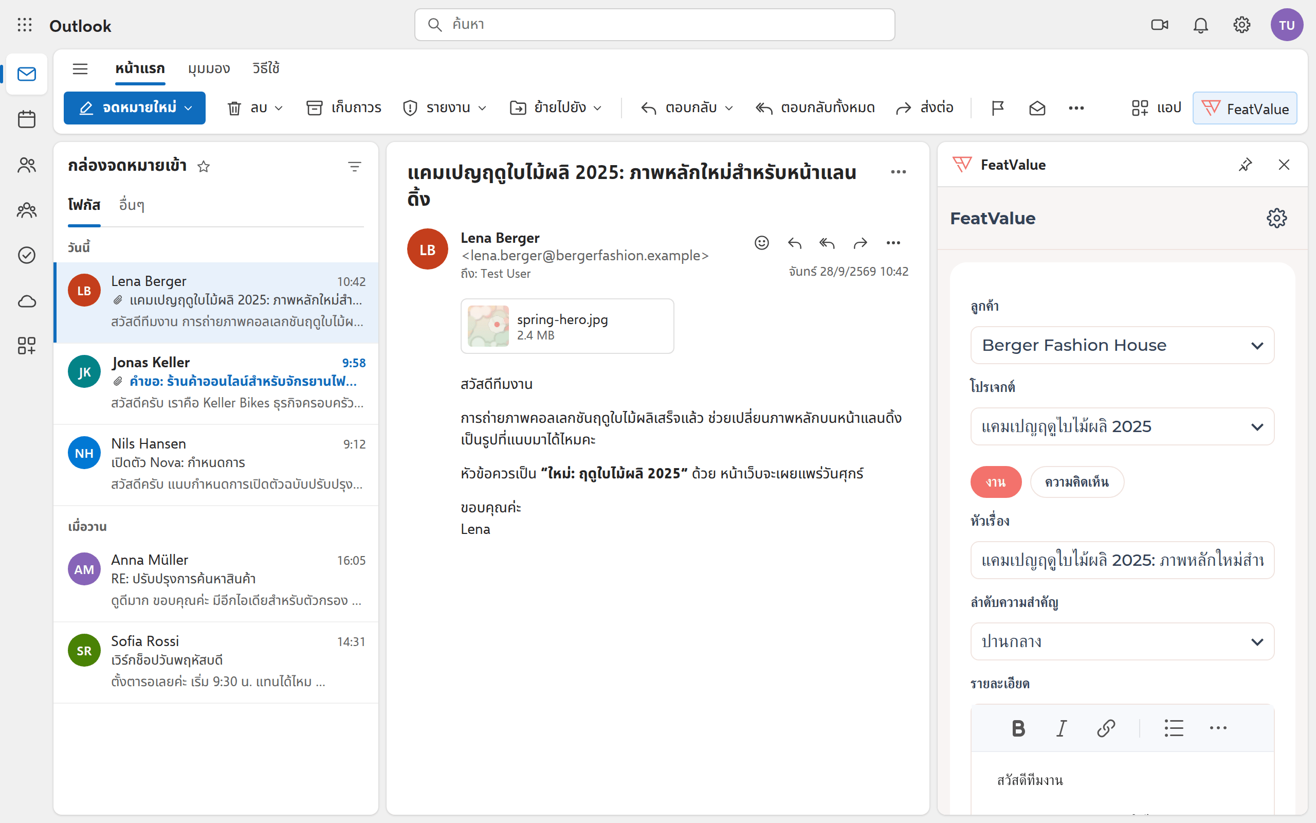Select the ความคิดเห็น type pill
Image resolution: width=1316 pixels, height=823 pixels.
click(1077, 482)
